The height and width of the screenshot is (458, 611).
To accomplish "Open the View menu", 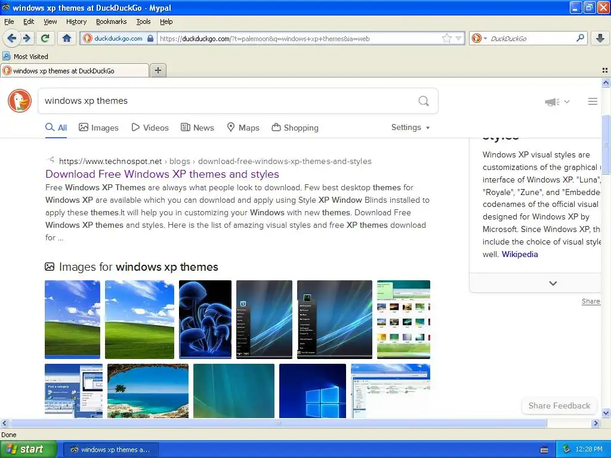I will 50,22.
